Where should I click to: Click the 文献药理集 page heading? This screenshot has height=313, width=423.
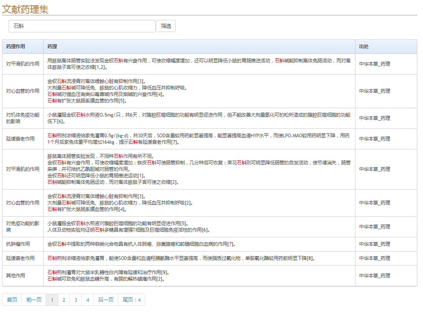(26, 9)
